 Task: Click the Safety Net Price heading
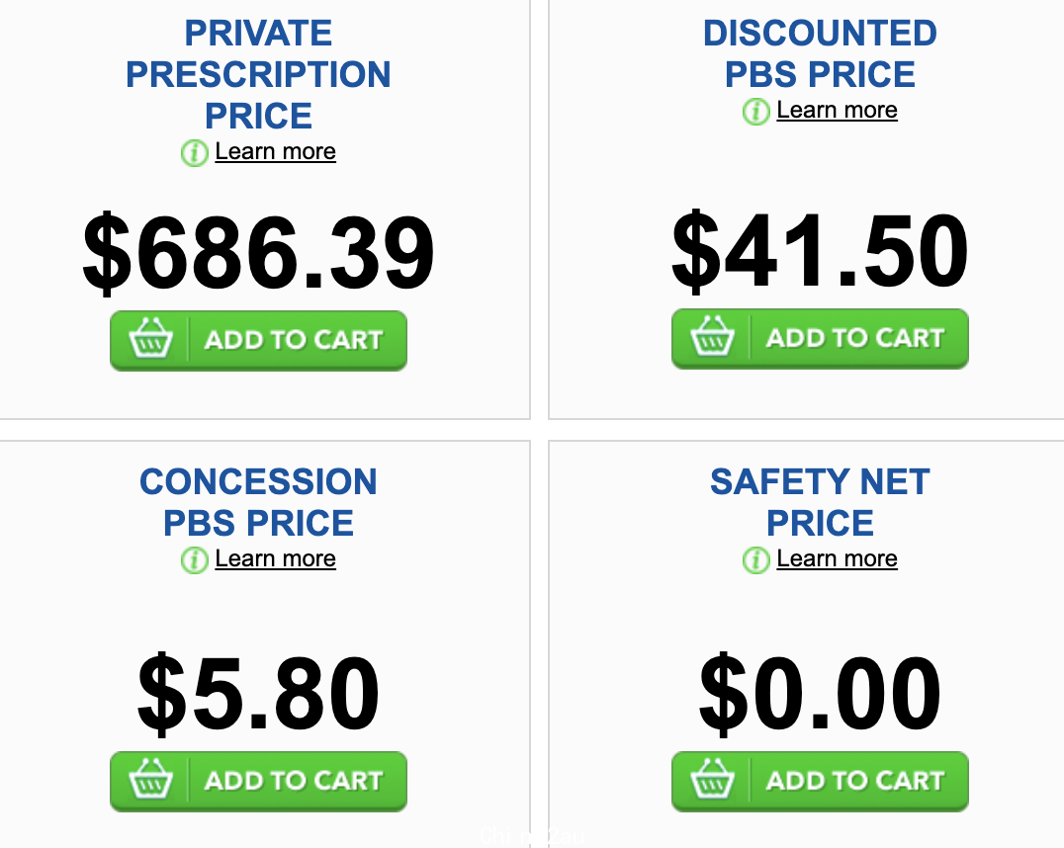pyautogui.click(x=820, y=502)
